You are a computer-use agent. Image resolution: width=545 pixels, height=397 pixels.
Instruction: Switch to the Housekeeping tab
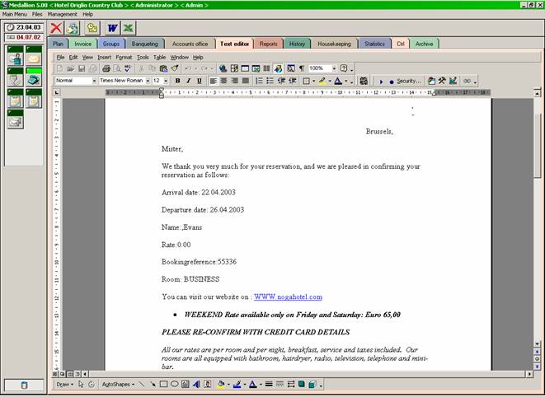point(336,44)
